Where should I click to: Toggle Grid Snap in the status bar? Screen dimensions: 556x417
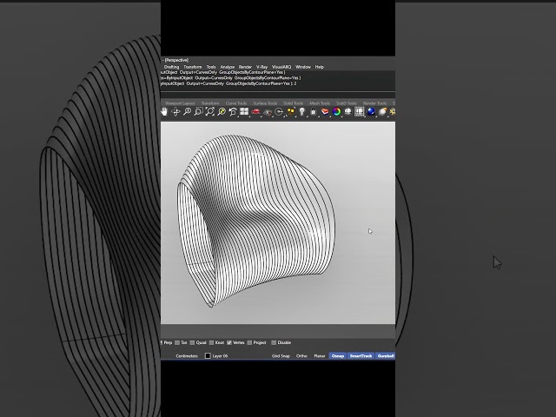[x=281, y=356]
